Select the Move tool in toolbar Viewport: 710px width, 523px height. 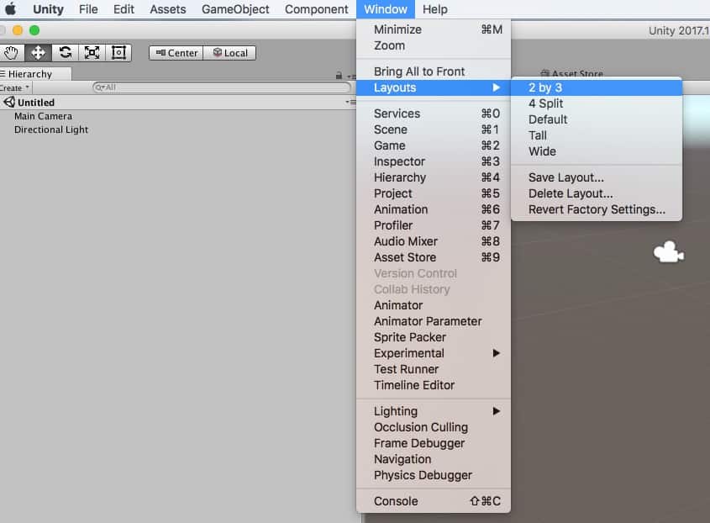[38, 53]
